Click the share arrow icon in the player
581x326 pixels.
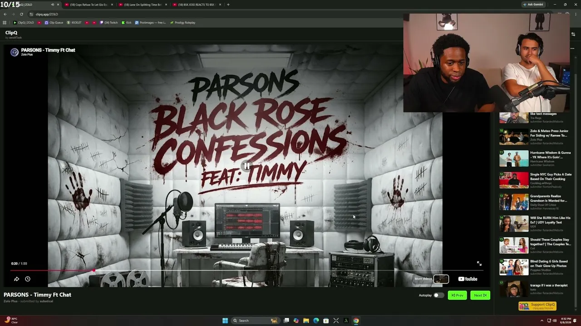click(x=16, y=279)
